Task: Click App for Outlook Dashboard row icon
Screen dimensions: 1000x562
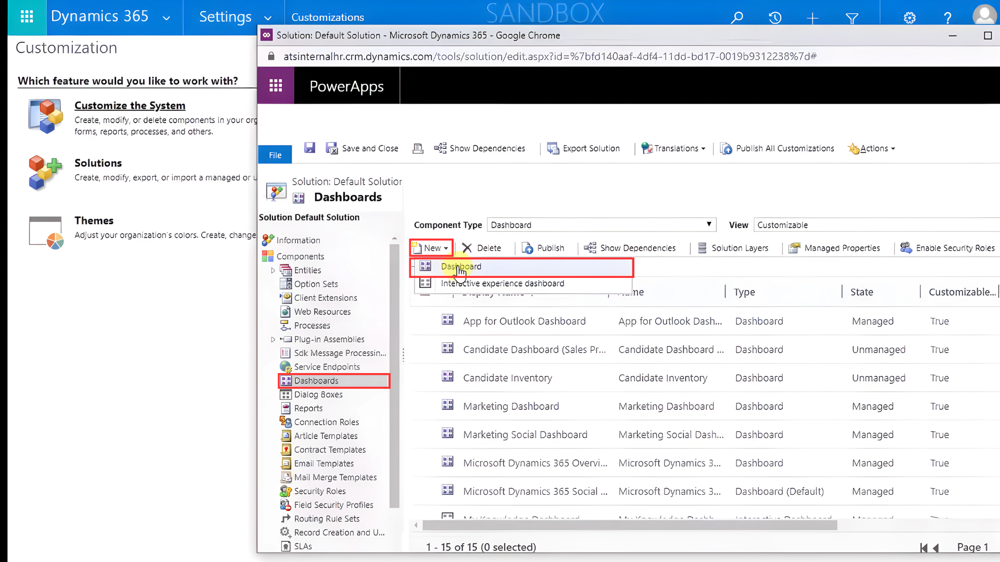Action: click(x=447, y=320)
